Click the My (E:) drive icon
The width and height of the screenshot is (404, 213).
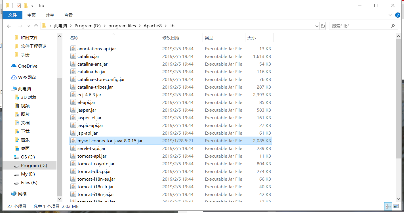(x=17, y=174)
